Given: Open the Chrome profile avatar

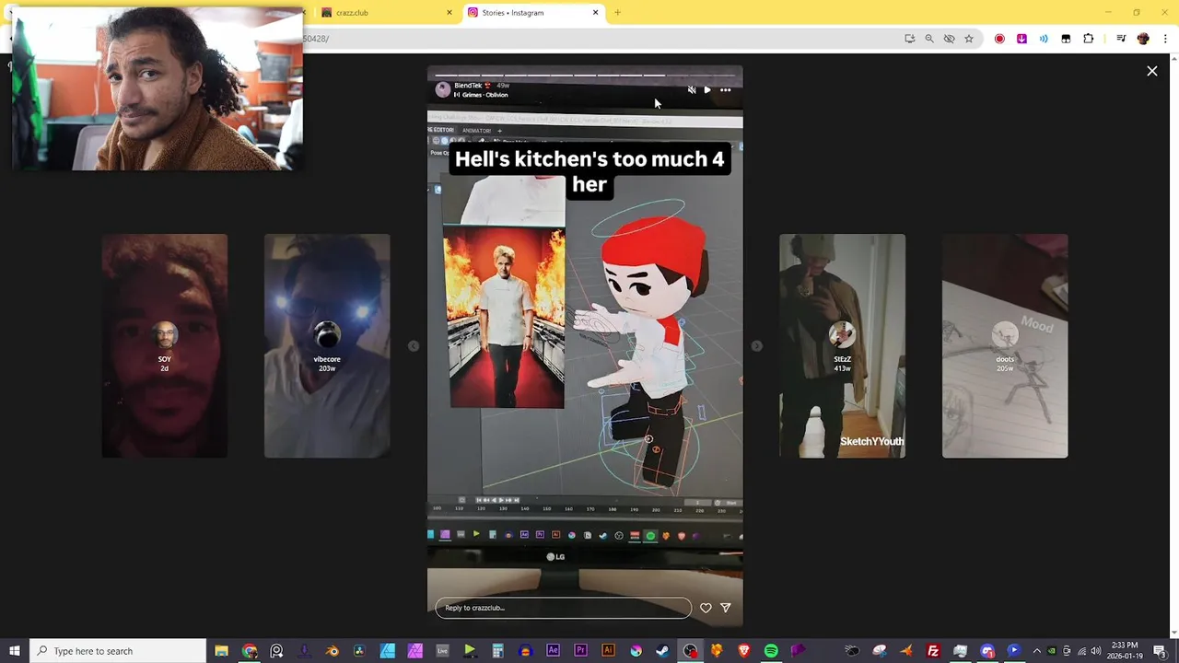Looking at the screenshot, I should coord(1143,39).
